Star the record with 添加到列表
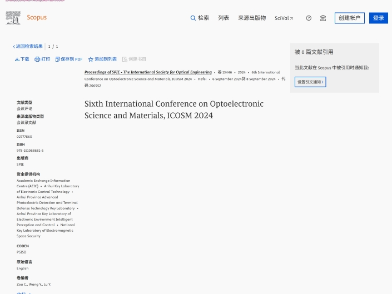Screen dimensions: 392x294 click(x=102, y=59)
